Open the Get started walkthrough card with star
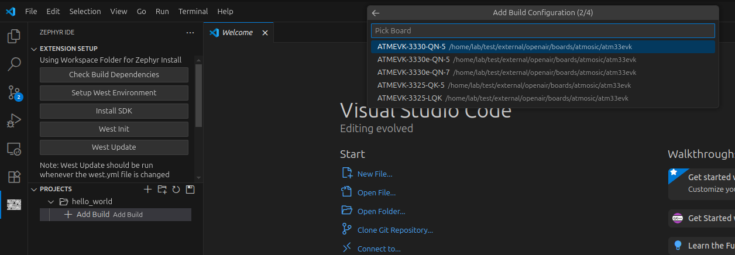The width and height of the screenshot is (735, 255). [x=702, y=183]
